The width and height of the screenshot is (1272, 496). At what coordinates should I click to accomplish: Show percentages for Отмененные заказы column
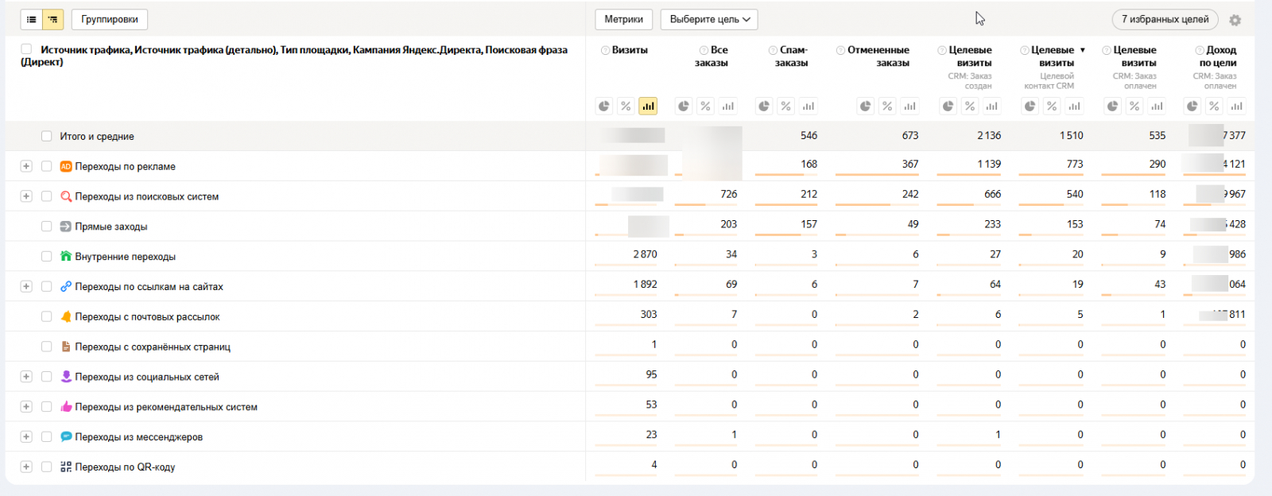887,106
